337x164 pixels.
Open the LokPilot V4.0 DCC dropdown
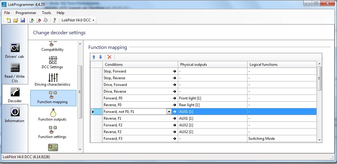click(78, 20)
